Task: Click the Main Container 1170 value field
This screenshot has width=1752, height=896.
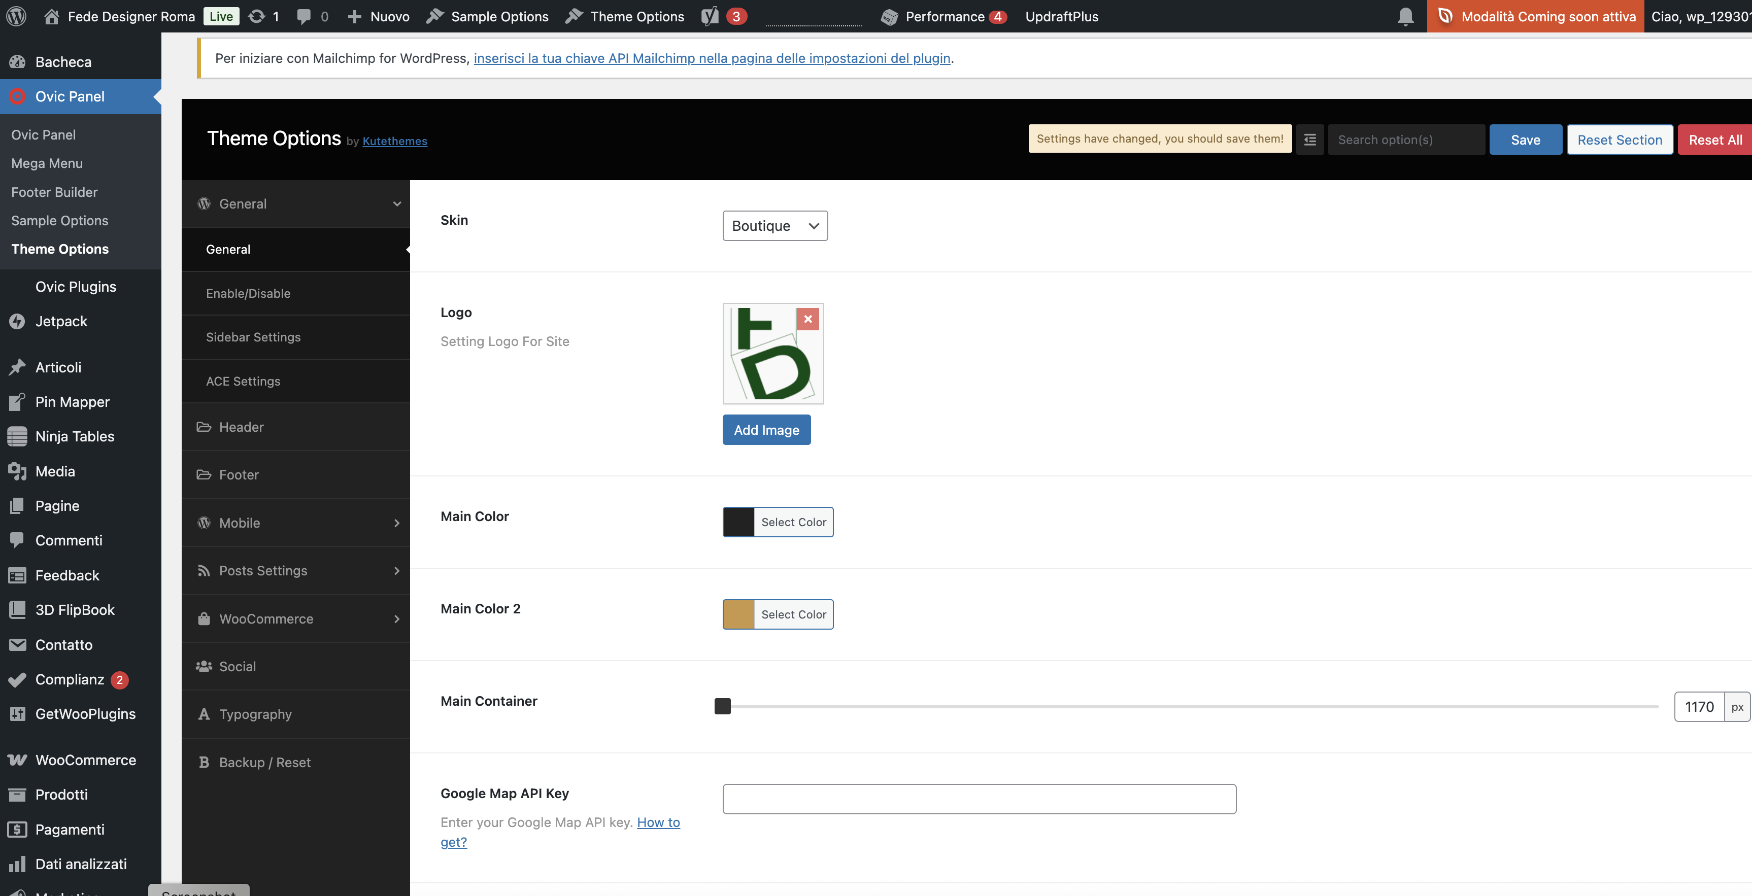Action: click(x=1699, y=707)
